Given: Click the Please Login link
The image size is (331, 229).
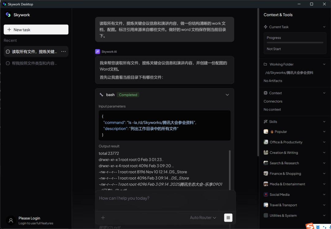Looking at the screenshot, I should click(x=29, y=218).
